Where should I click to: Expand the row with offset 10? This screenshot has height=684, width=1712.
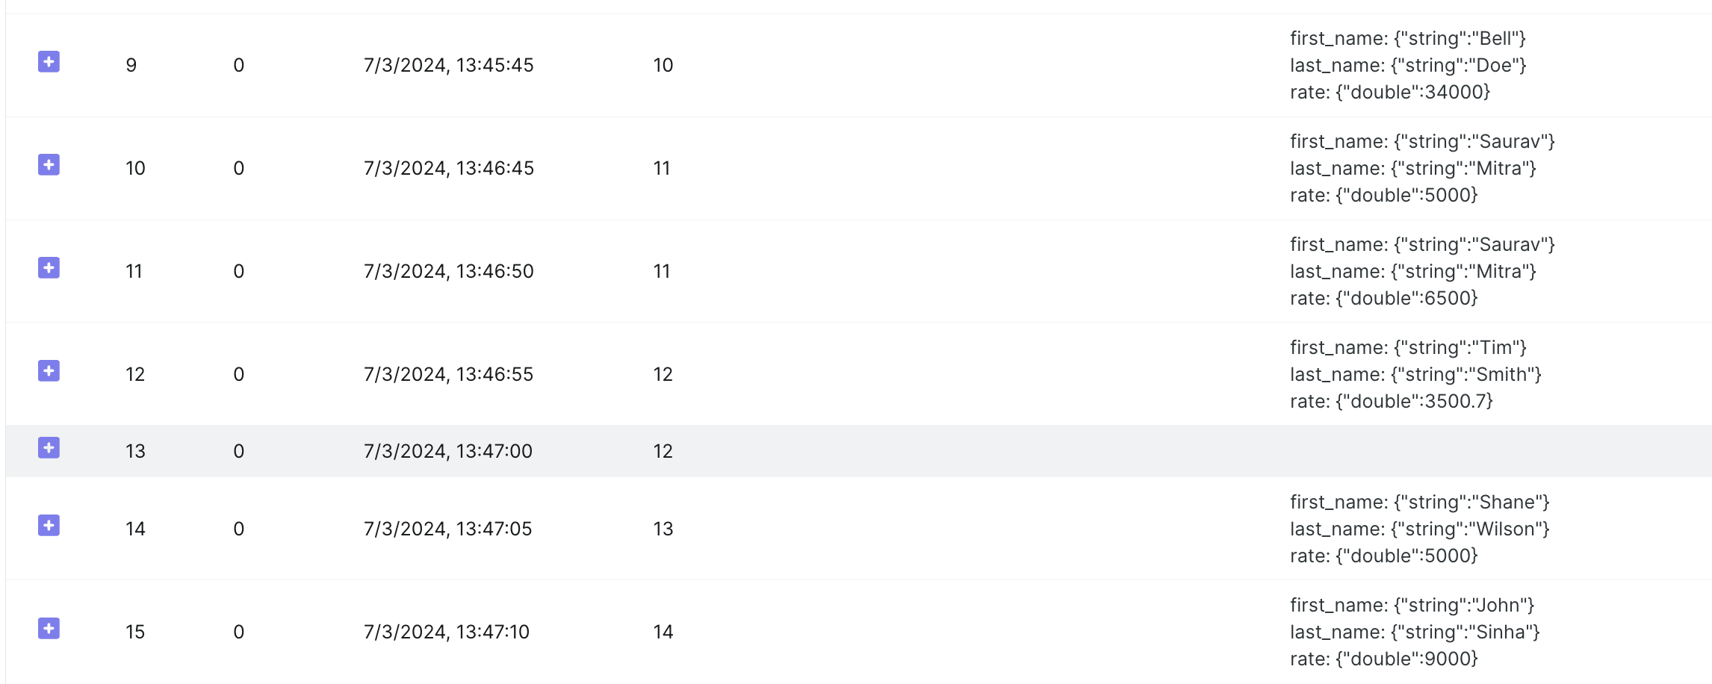[49, 165]
